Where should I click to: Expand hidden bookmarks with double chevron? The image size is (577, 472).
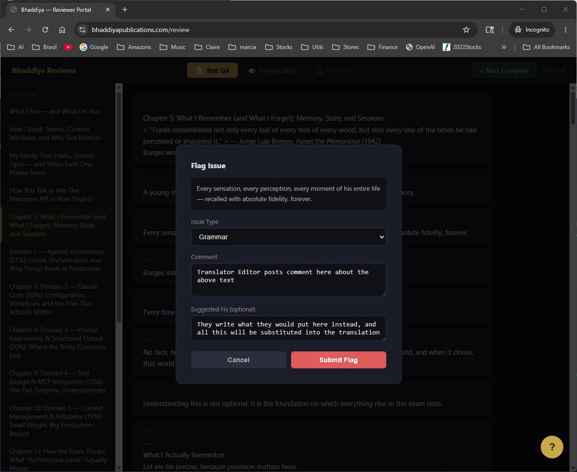pos(504,47)
